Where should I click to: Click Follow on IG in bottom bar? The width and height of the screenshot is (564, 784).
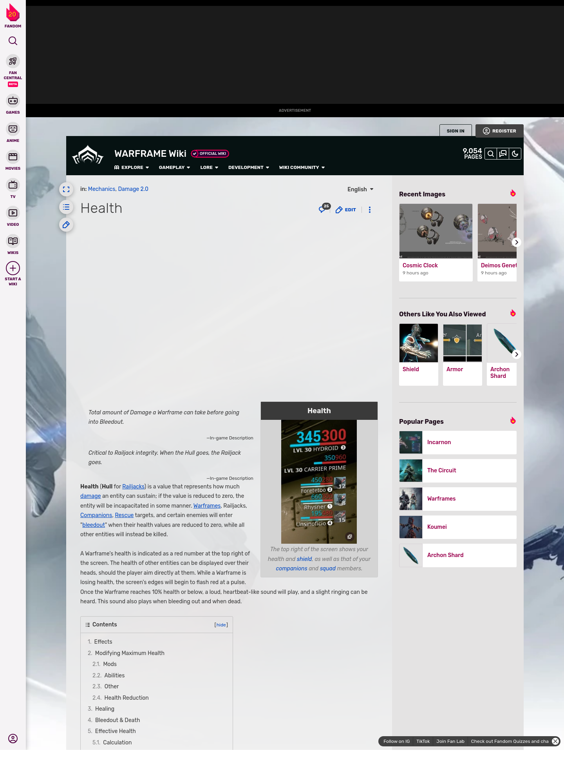pyautogui.click(x=396, y=741)
